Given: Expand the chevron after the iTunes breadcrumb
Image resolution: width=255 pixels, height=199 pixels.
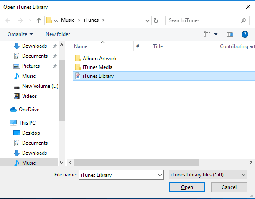Looking at the screenshot, I should tap(103, 20).
